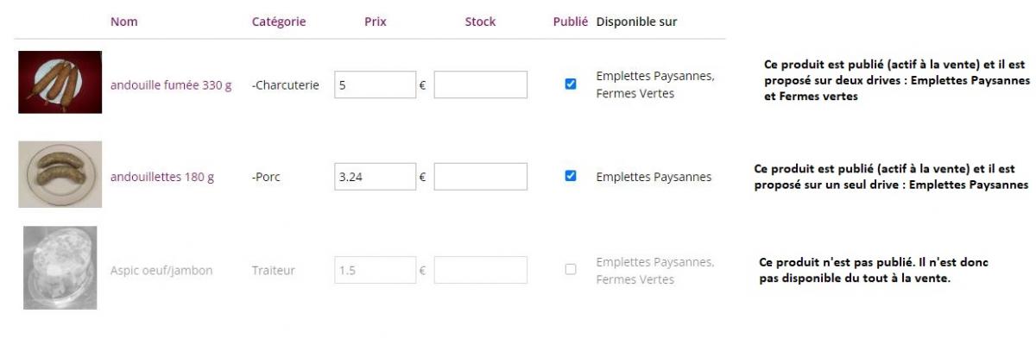Uncheck Publié for andouille fumée 330 g
This screenshot has height=338, width=1036.
(x=570, y=84)
